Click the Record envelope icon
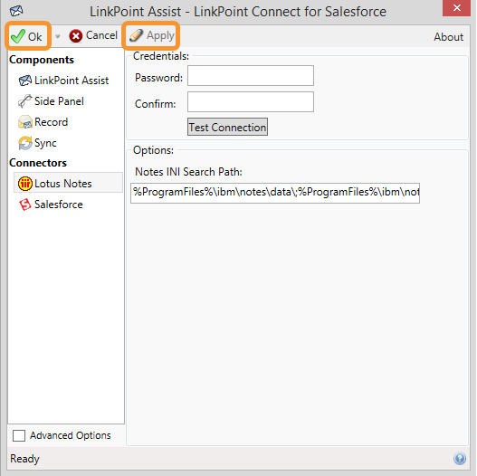Screen dimensions: 477x476 [25, 122]
